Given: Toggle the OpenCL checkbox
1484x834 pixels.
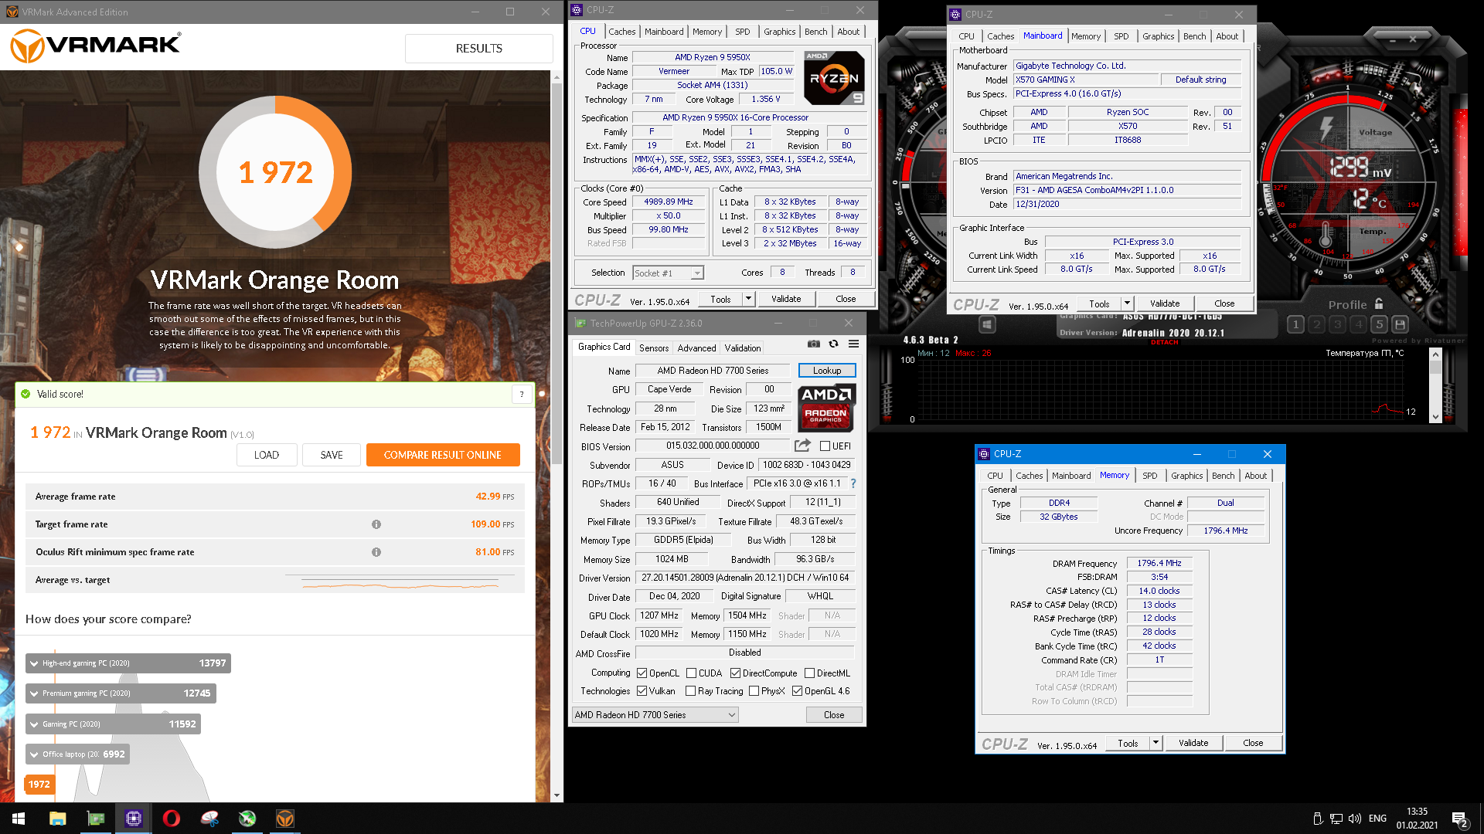Looking at the screenshot, I should pyautogui.click(x=642, y=673).
